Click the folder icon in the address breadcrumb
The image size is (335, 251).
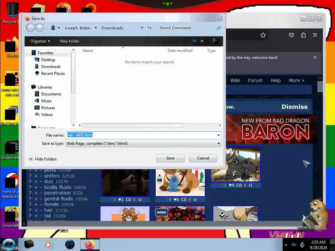[53, 28]
